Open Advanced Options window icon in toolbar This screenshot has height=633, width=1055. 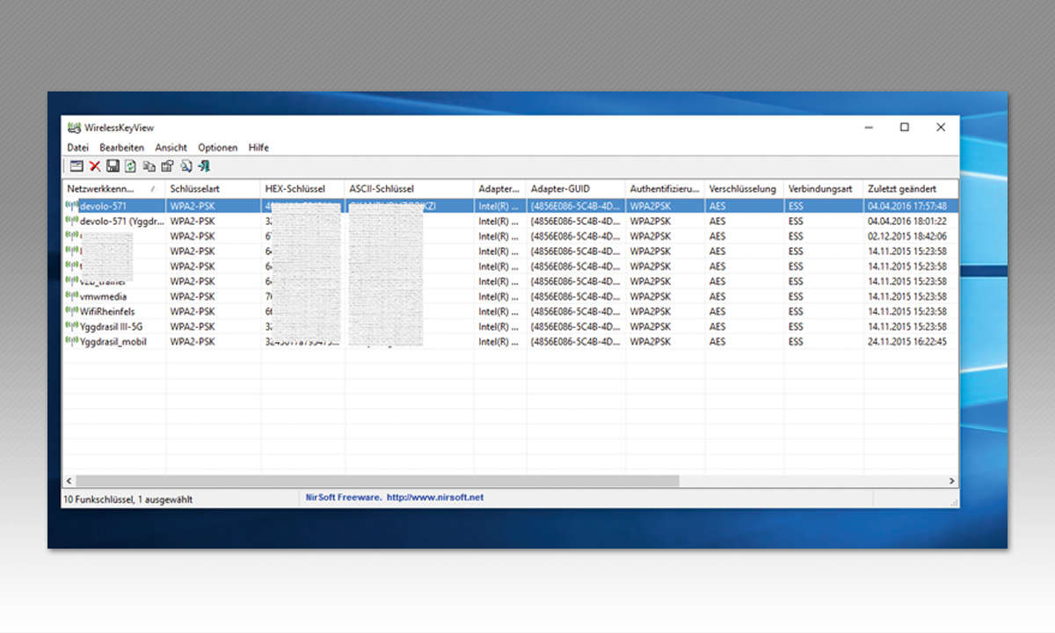coord(76,166)
